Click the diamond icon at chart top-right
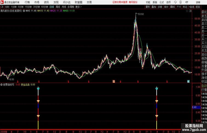This screenshot has width=207, height=133. [187, 11]
